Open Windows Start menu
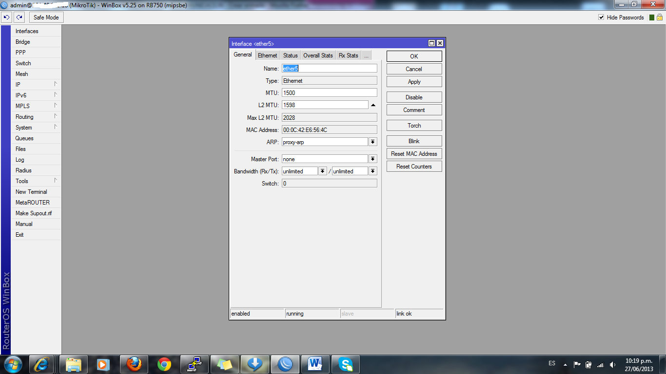This screenshot has width=666, height=374. (x=13, y=364)
